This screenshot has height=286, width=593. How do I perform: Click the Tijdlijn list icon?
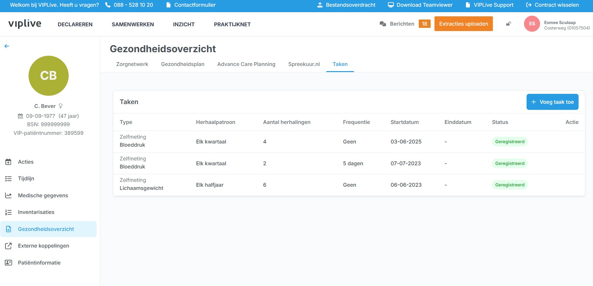(9, 179)
